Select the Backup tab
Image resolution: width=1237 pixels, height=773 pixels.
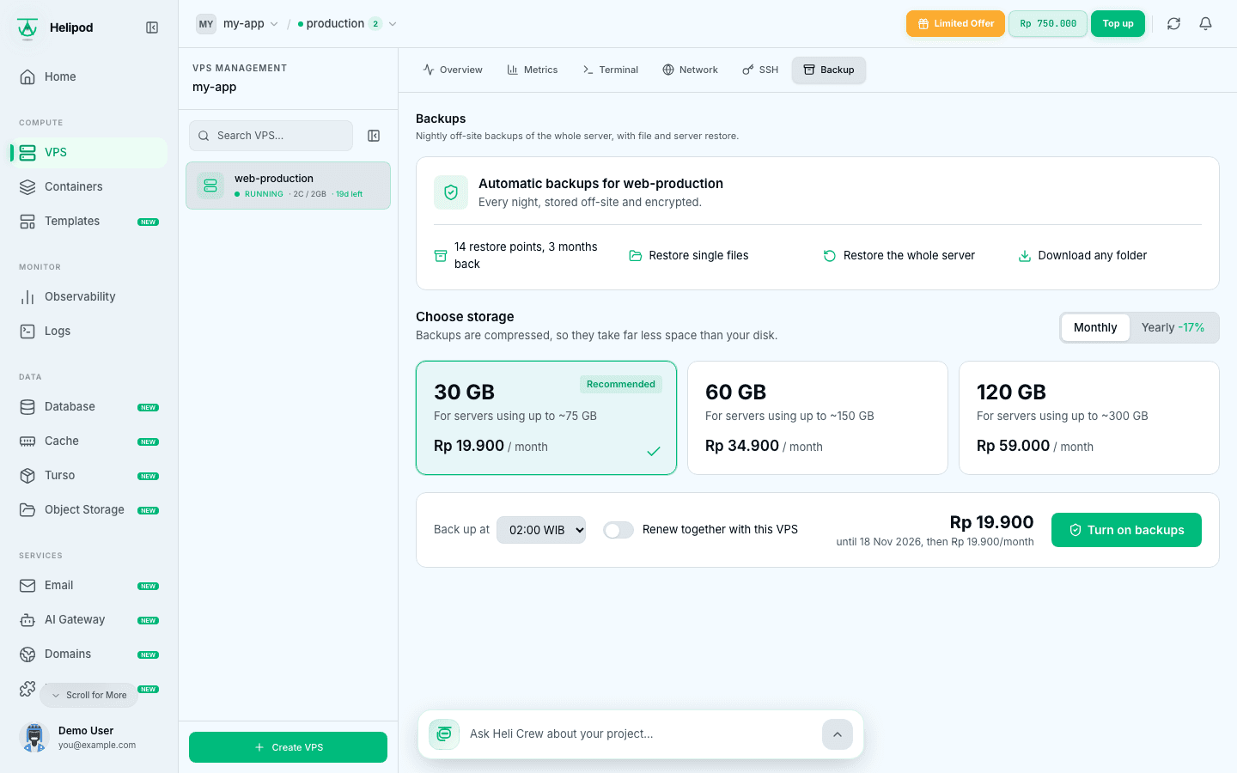(x=829, y=70)
